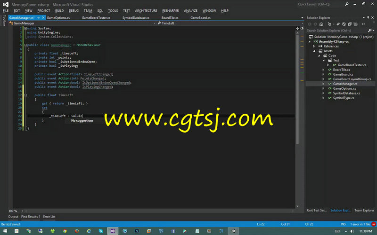Click the Windows Start button
Image resolution: width=377 pixels, height=235 pixels.
(x=5, y=231)
